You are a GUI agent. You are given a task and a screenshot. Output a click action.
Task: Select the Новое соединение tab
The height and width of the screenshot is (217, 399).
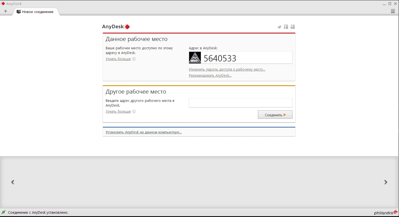(35, 12)
